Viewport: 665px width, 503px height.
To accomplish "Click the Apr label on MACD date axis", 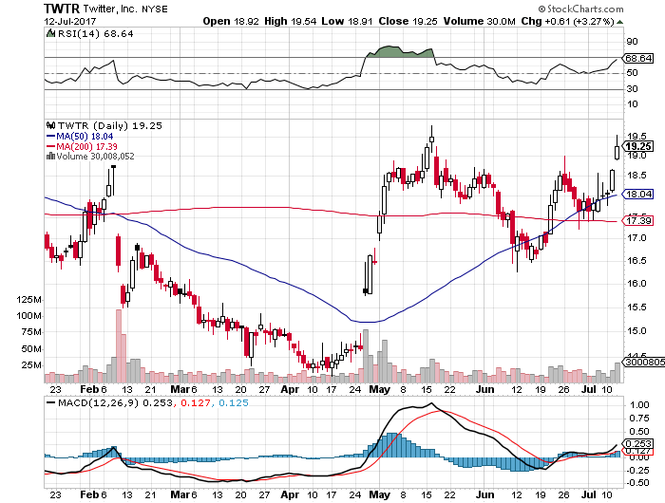I will (x=290, y=494).
